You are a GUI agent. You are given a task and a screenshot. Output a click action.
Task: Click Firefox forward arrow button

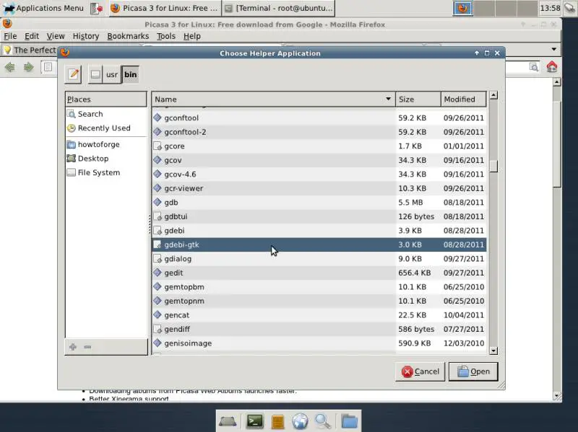(28, 67)
